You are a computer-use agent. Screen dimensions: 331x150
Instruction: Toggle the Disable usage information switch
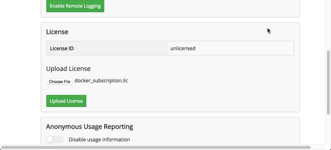tap(55, 139)
